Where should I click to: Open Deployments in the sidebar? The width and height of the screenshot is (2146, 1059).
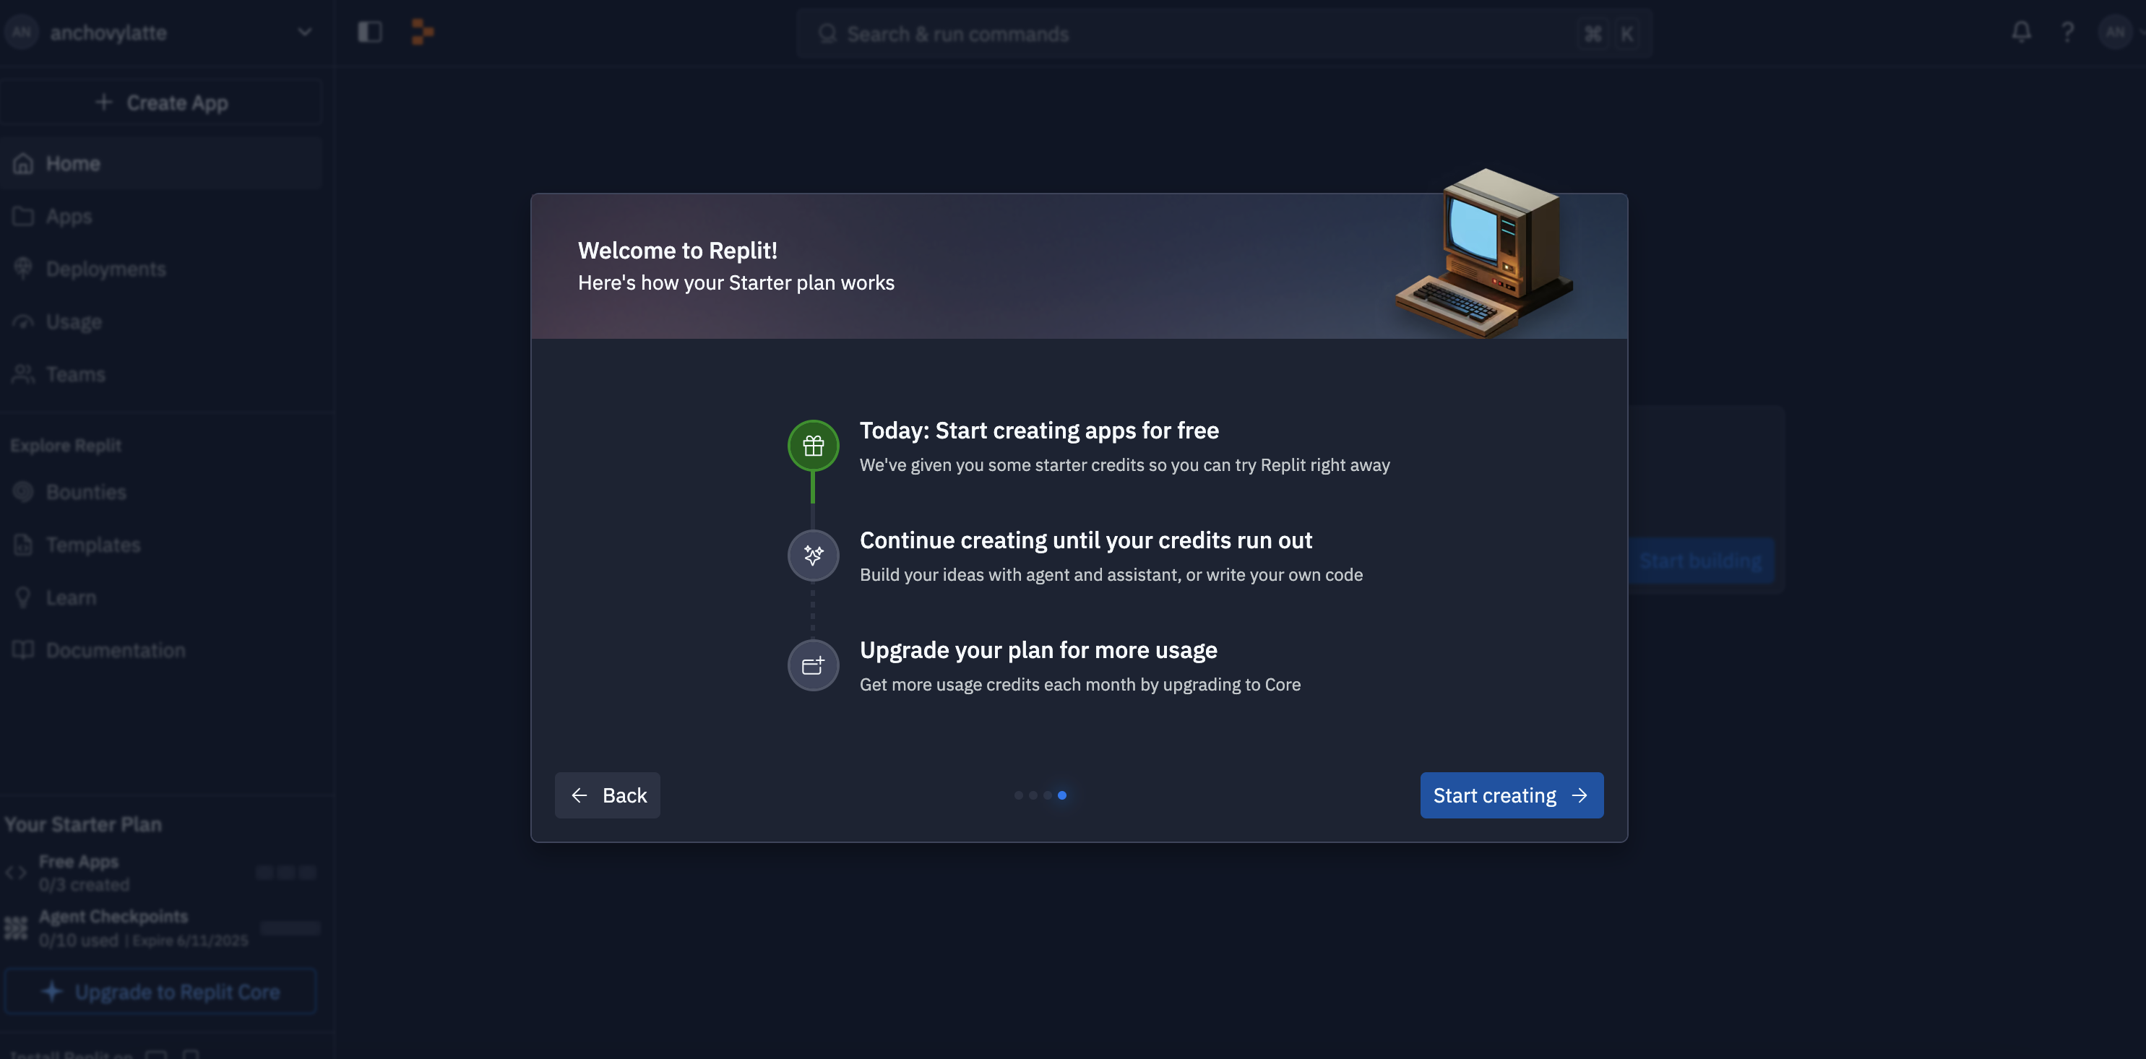pos(162,269)
